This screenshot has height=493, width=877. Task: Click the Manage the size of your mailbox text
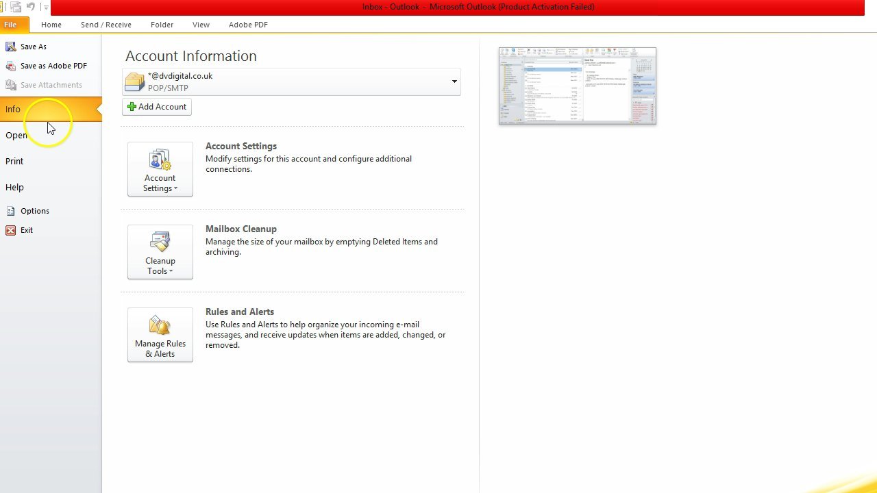[321, 246]
